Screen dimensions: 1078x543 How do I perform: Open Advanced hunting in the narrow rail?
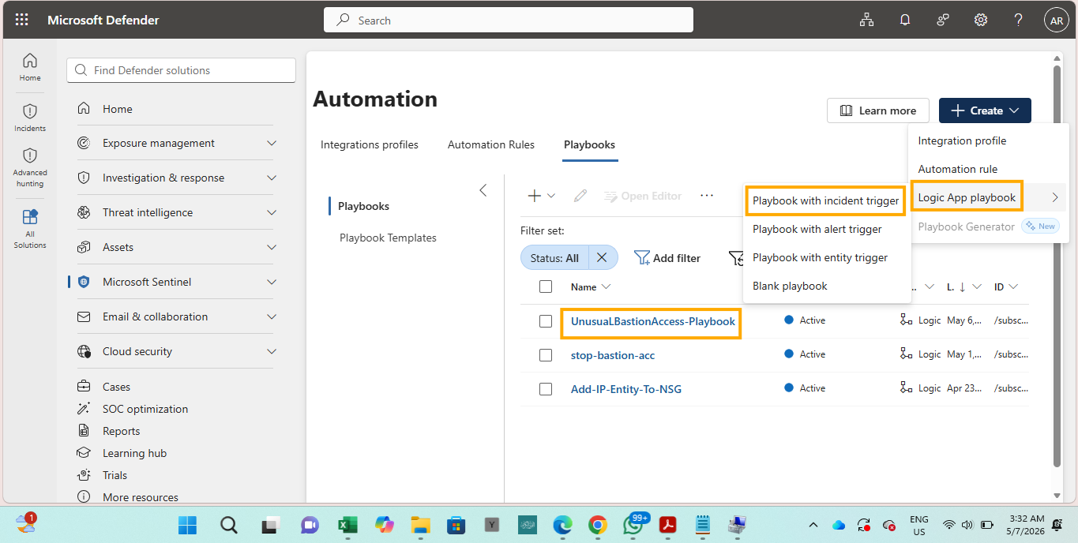(30, 167)
